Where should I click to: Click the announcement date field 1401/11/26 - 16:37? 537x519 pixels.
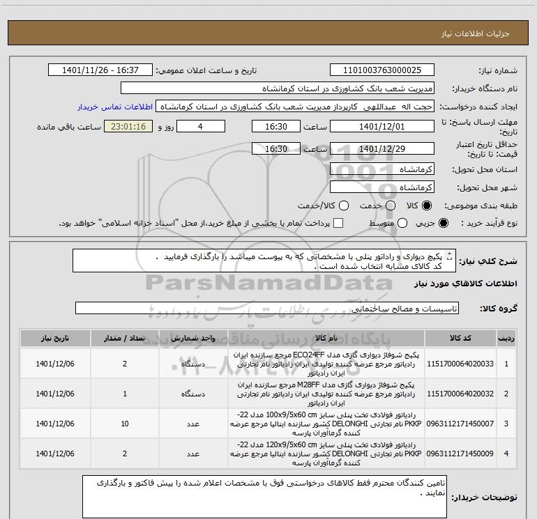(x=100, y=70)
